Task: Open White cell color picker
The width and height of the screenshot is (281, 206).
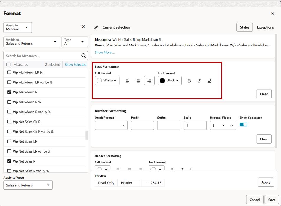Action: tap(107, 81)
